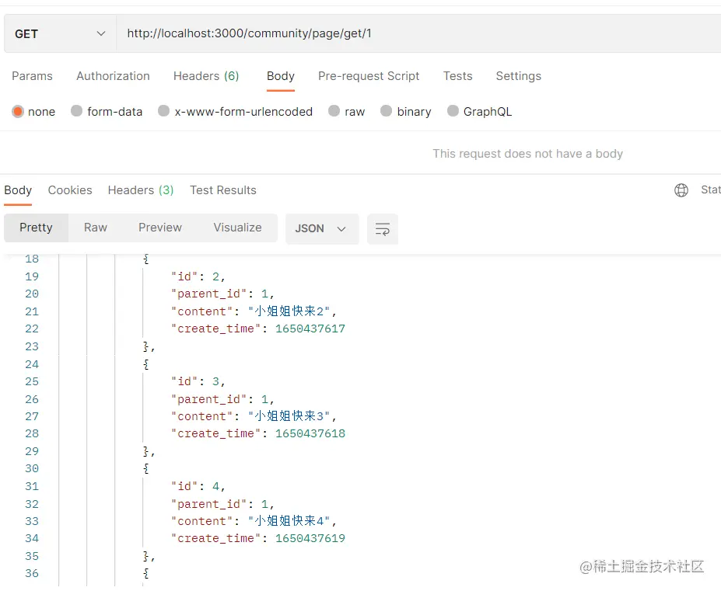721x591 pixels.
Task: Switch to the Authorization tab
Action: [113, 76]
